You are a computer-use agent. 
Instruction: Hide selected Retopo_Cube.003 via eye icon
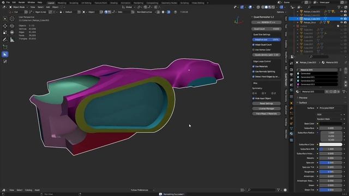coord(341,19)
